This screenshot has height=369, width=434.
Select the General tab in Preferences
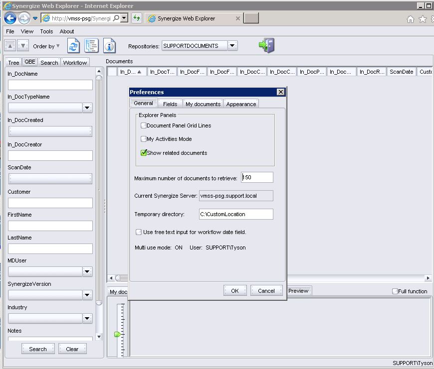[x=143, y=103]
